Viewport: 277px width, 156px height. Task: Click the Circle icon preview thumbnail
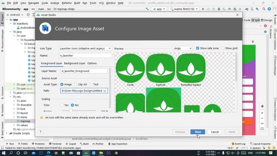pos(130,68)
